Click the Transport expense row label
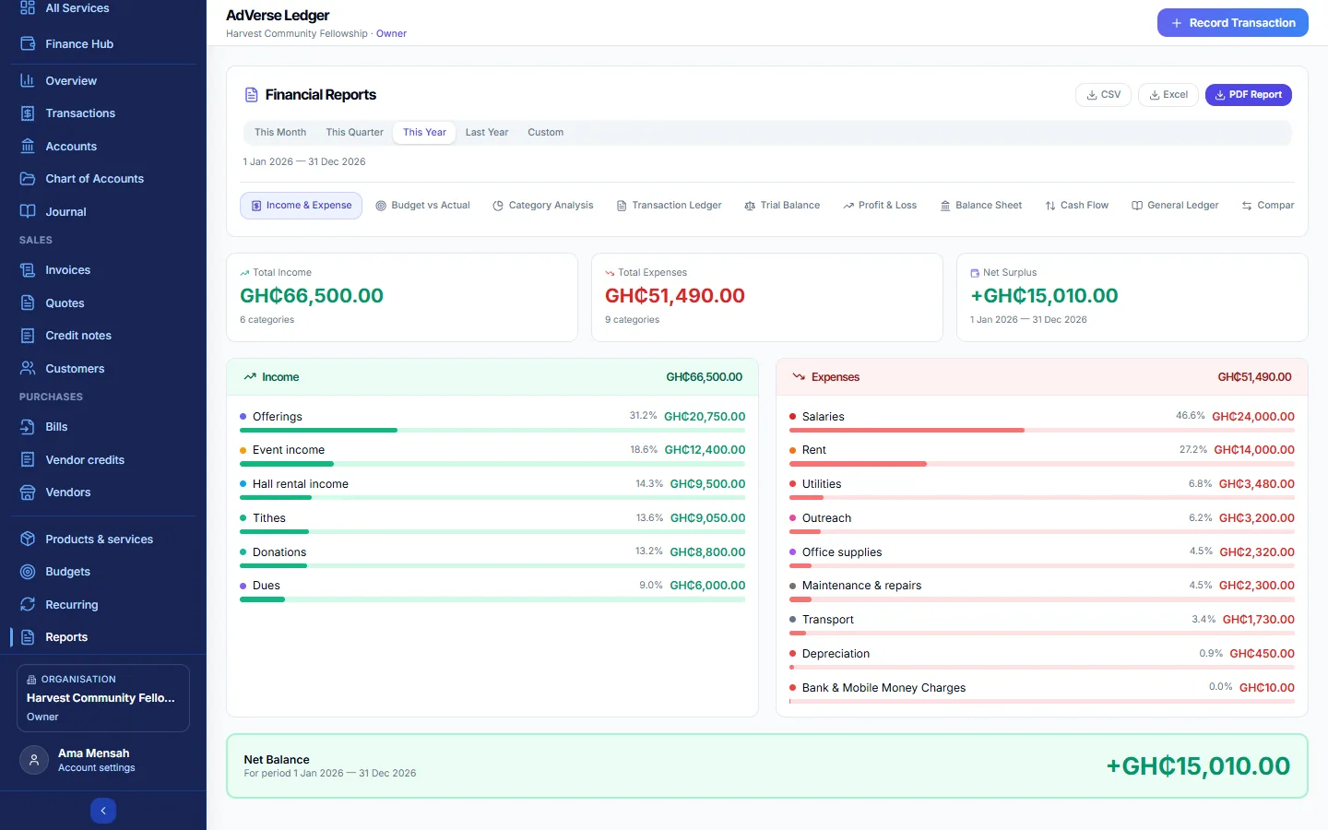The image size is (1328, 830). tap(828, 620)
